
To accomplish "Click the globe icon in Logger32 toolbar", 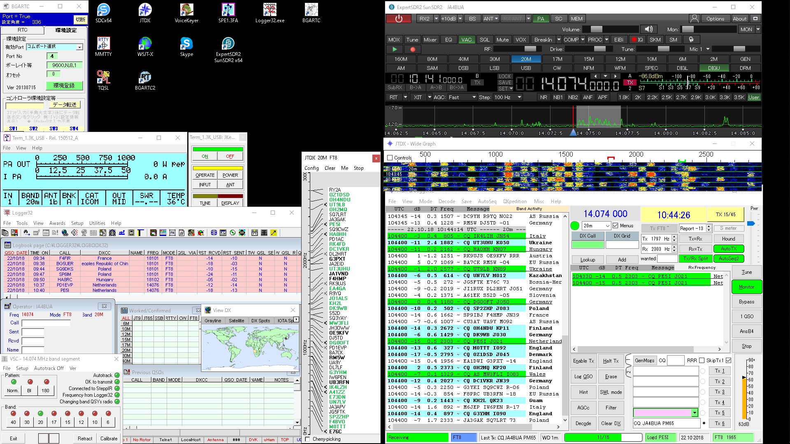I will click(65, 233).
